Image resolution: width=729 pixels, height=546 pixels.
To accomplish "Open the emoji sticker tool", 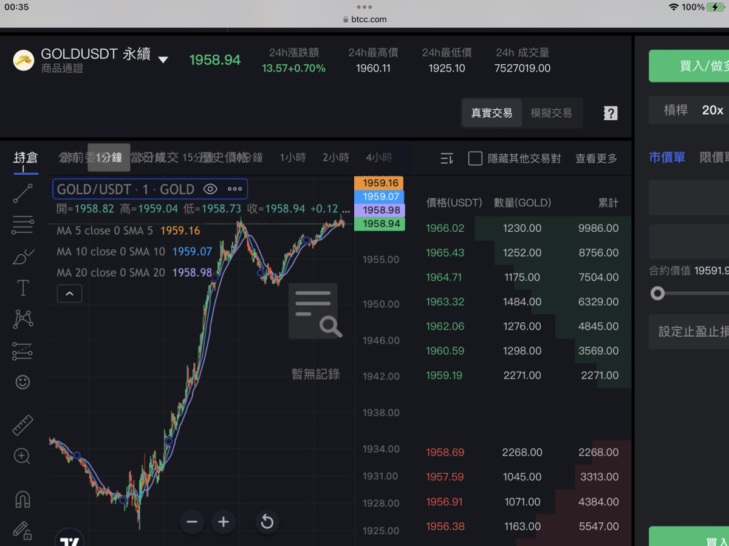I will (23, 382).
